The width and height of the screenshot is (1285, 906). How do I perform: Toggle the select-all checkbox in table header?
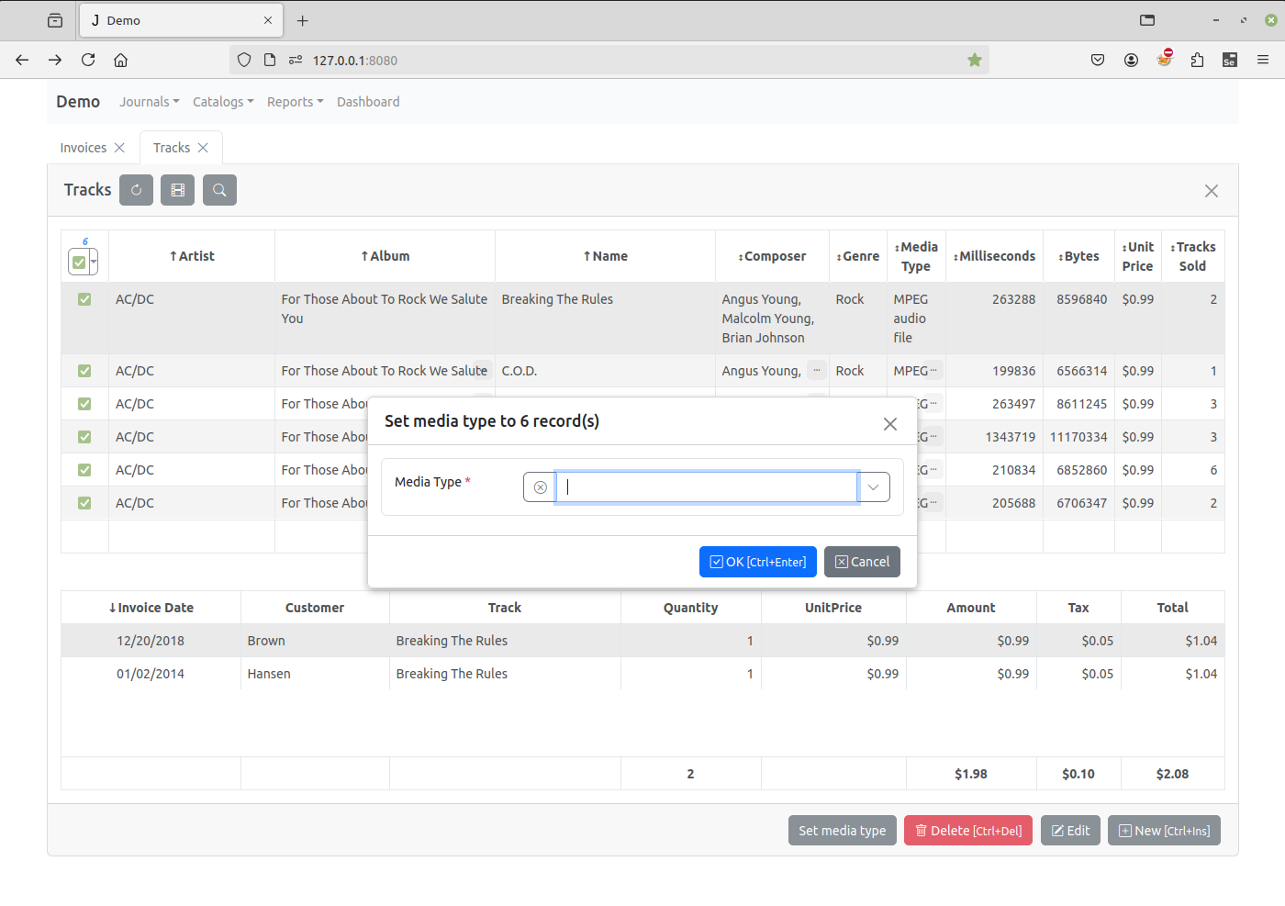[79, 263]
